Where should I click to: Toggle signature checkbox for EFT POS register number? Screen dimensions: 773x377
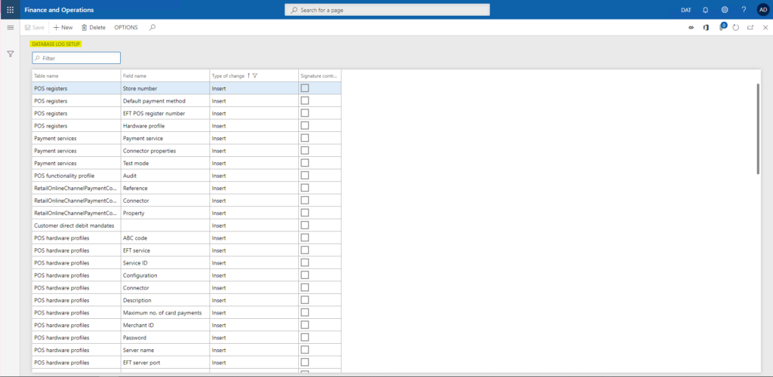305,113
